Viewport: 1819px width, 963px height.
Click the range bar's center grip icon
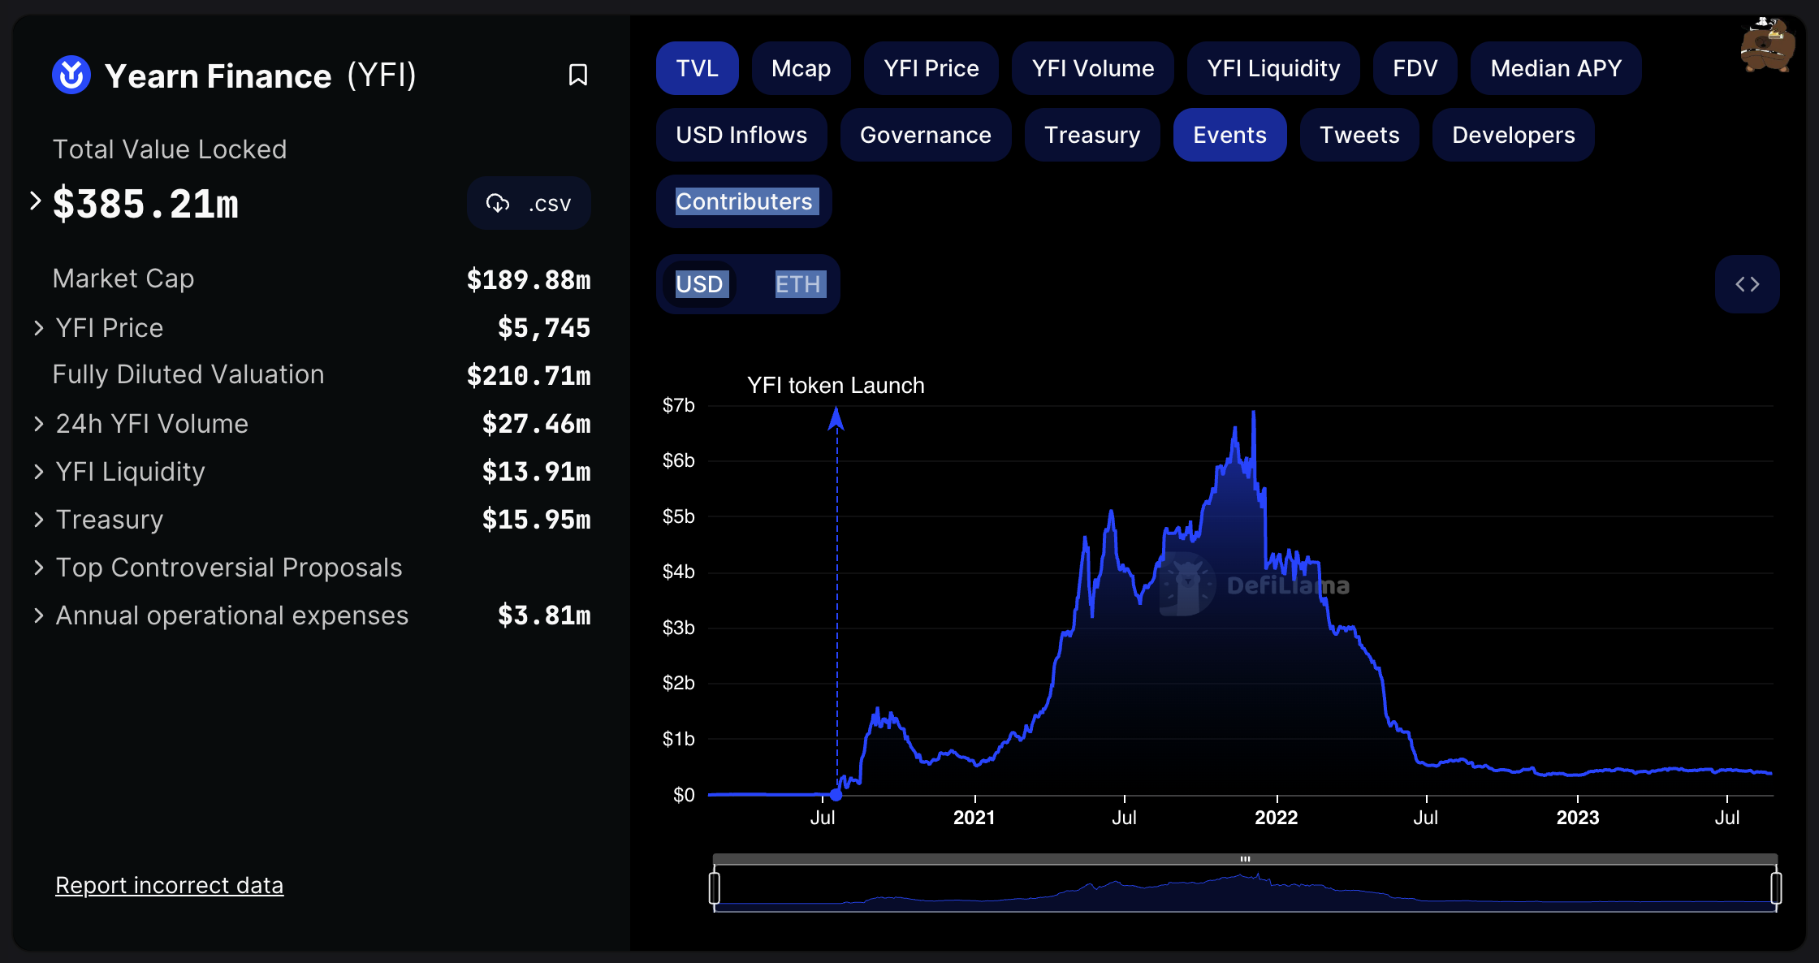pyautogui.click(x=1245, y=858)
